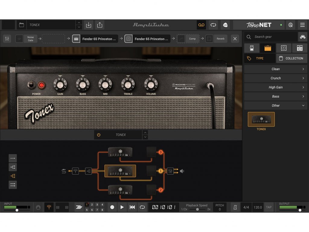Switch to the COLLECTION filter tab
This screenshot has width=309, height=232.
tap(292, 58)
